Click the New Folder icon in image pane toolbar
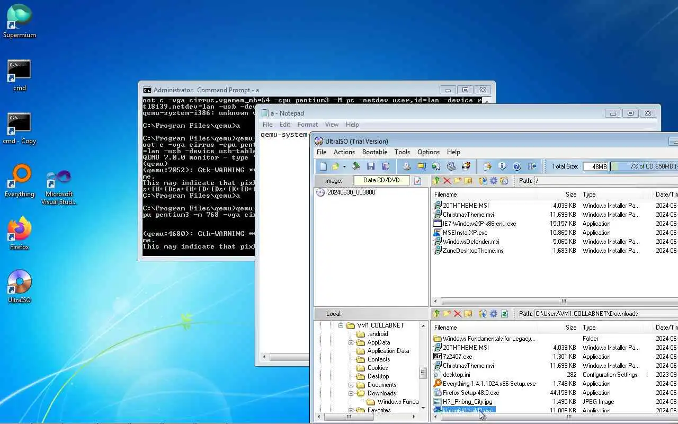This screenshot has height=424, width=678. point(458,181)
